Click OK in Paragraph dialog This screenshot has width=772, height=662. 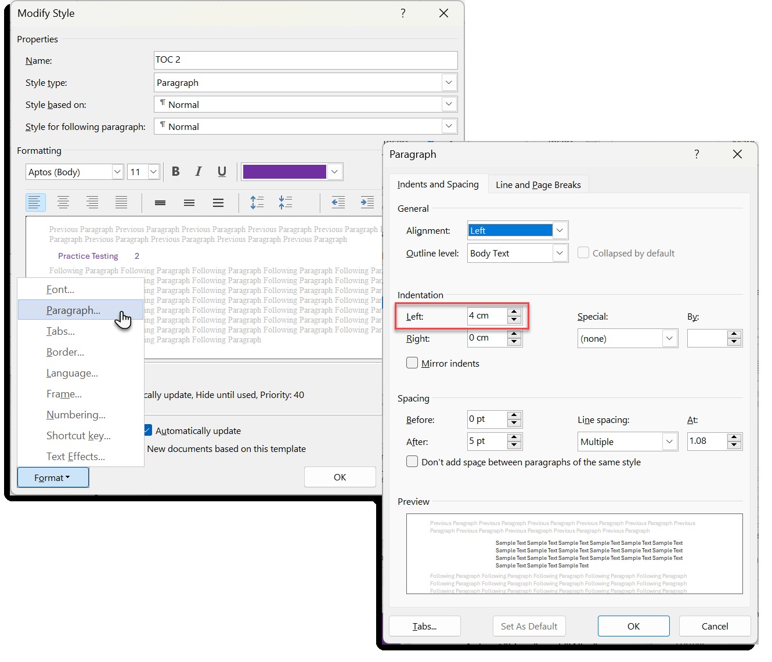point(633,626)
